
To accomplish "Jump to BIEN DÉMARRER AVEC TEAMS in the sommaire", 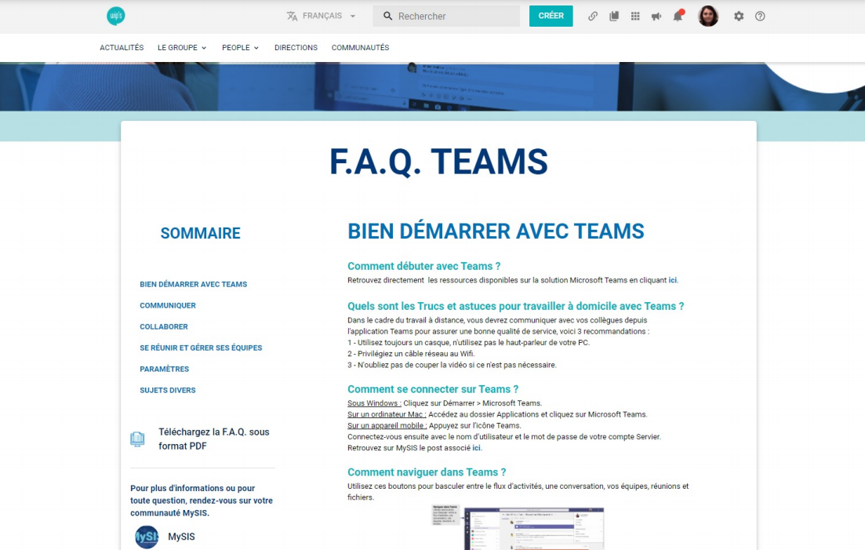I will [193, 284].
